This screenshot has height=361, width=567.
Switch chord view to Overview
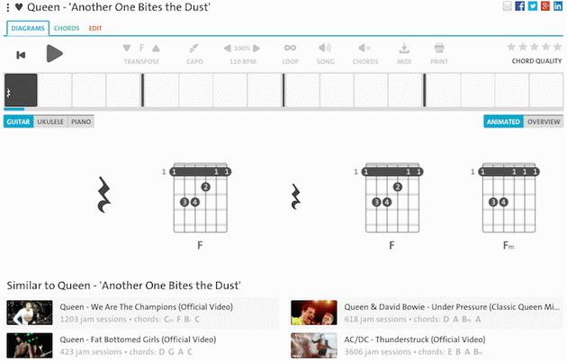544,121
